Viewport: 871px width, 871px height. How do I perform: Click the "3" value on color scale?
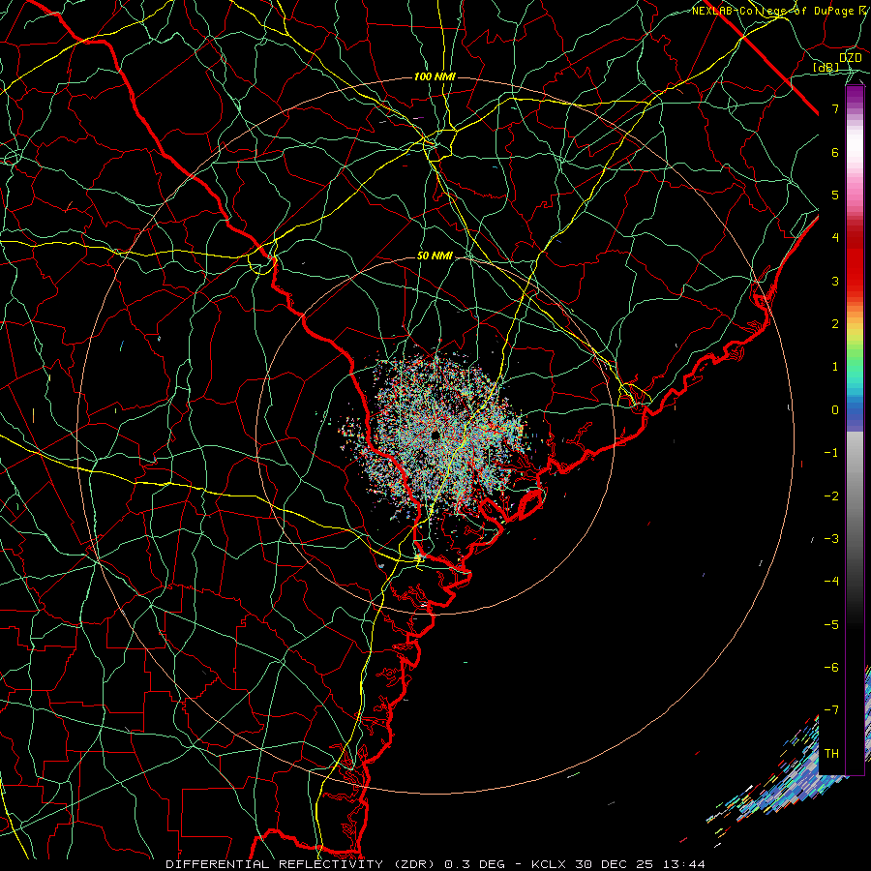click(x=835, y=281)
